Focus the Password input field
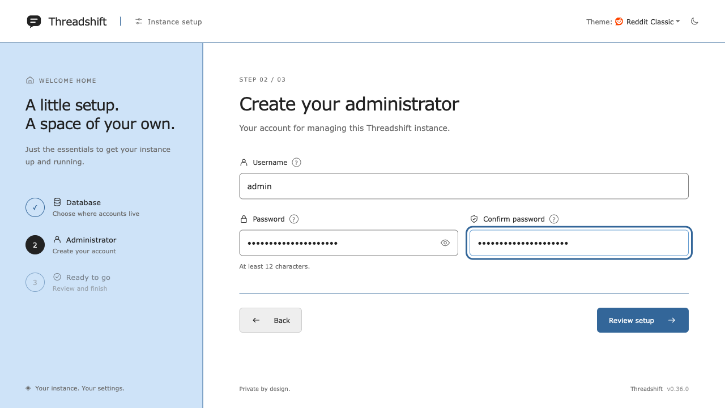725x408 pixels. click(348, 243)
